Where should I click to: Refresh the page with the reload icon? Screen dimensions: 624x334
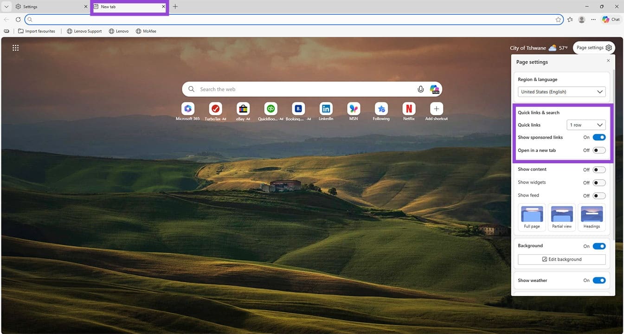(18, 19)
